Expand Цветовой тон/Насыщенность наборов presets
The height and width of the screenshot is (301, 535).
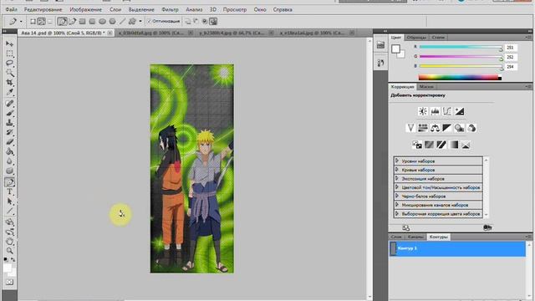[x=397, y=187]
